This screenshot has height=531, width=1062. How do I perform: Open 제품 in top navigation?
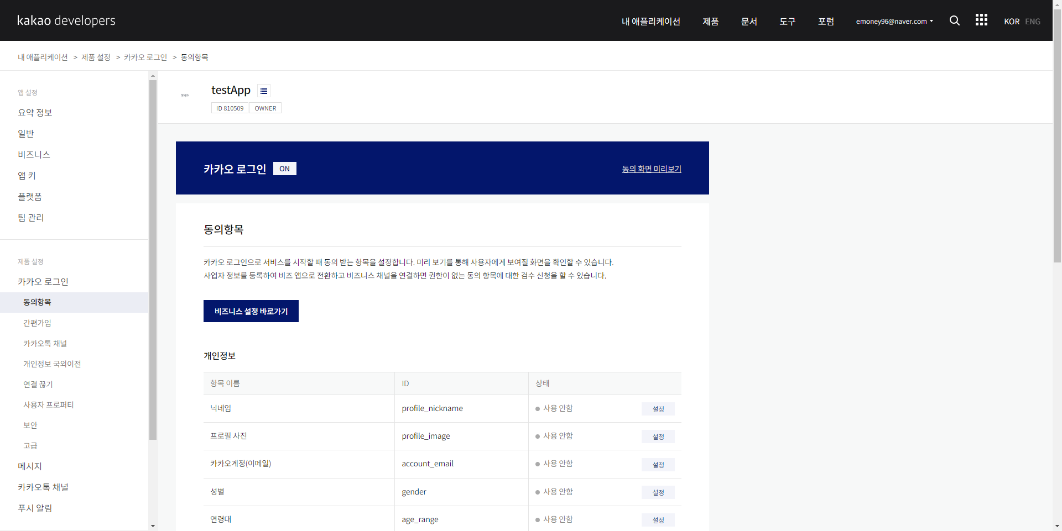pyautogui.click(x=710, y=22)
